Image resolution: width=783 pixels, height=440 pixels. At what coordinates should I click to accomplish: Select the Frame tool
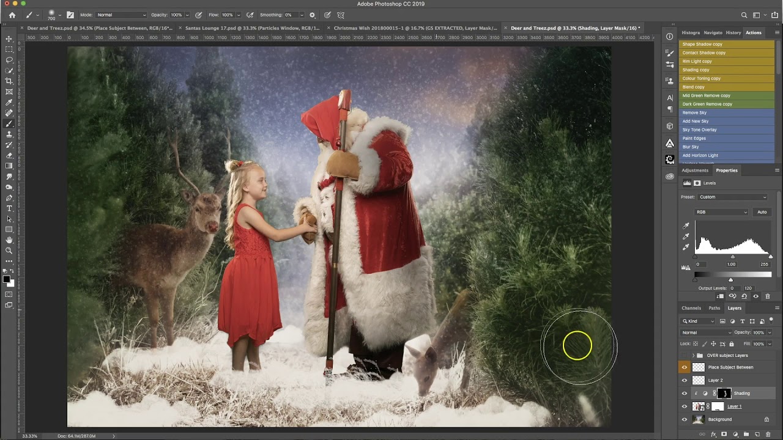click(9, 92)
